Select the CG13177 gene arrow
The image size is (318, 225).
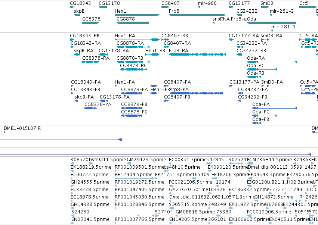coord(231,7)
